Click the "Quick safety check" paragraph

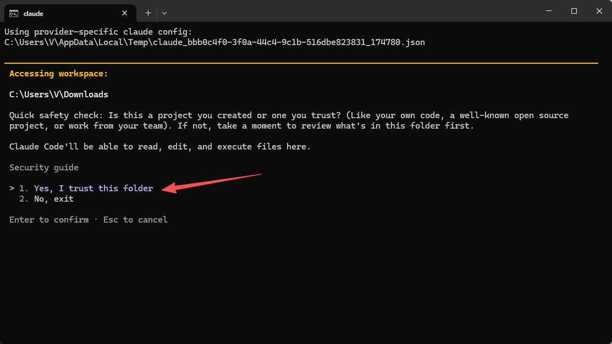tap(289, 120)
